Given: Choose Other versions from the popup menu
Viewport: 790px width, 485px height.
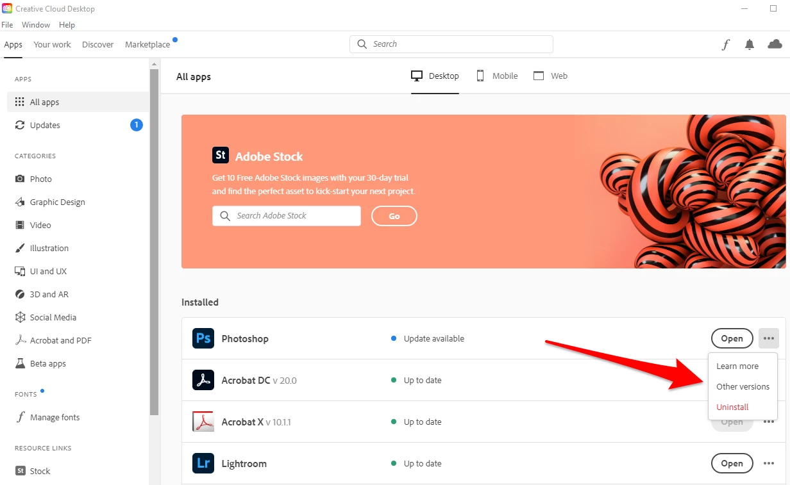Looking at the screenshot, I should point(743,387).
